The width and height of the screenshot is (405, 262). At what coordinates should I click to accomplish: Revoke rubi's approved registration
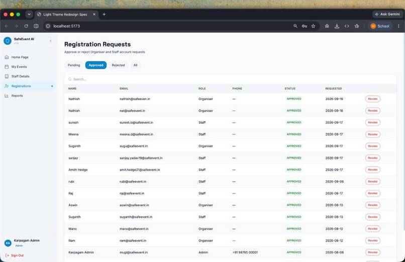373,182
